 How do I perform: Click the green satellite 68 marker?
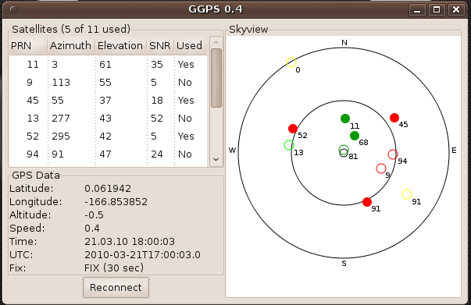click(355, 136)
